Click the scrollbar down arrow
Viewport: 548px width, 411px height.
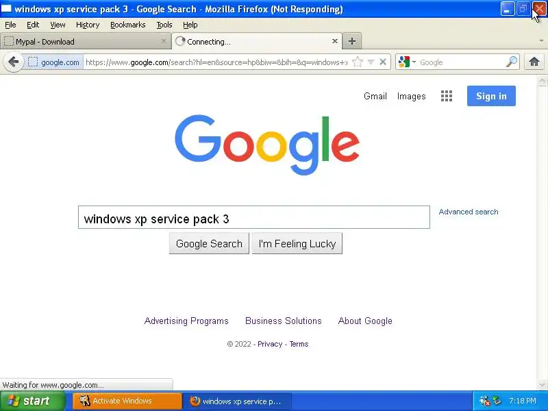point(542,384)
